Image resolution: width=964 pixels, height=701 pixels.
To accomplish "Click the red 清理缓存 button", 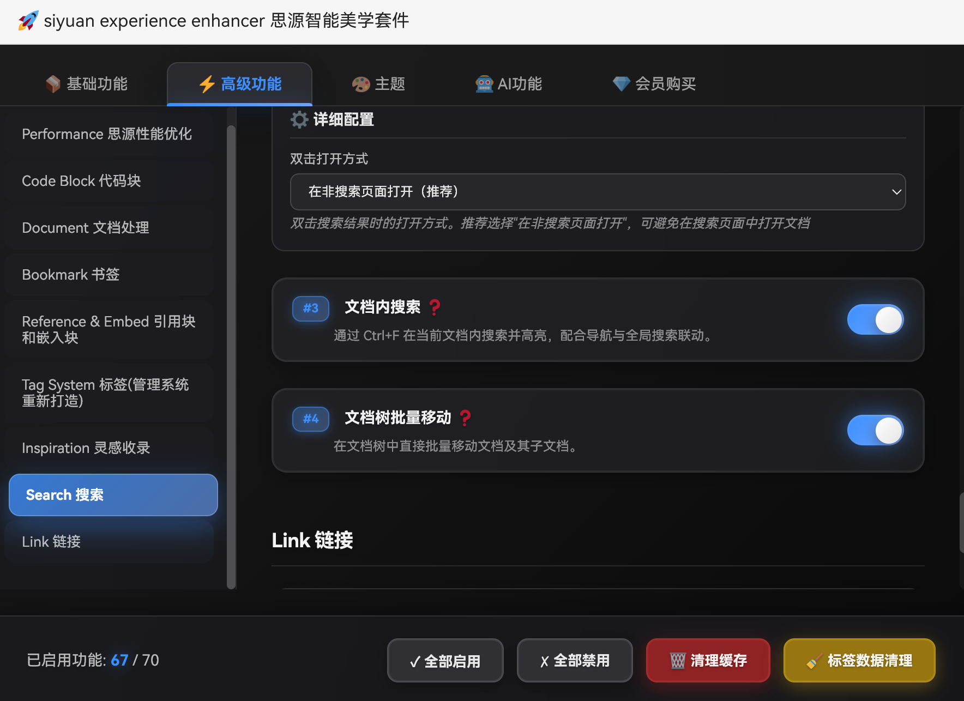I will tap(708, 661).
